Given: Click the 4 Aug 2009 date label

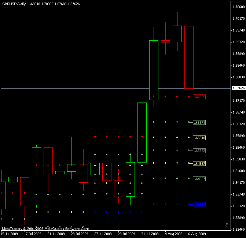Looking at the screenshot, I should (173, 234).
